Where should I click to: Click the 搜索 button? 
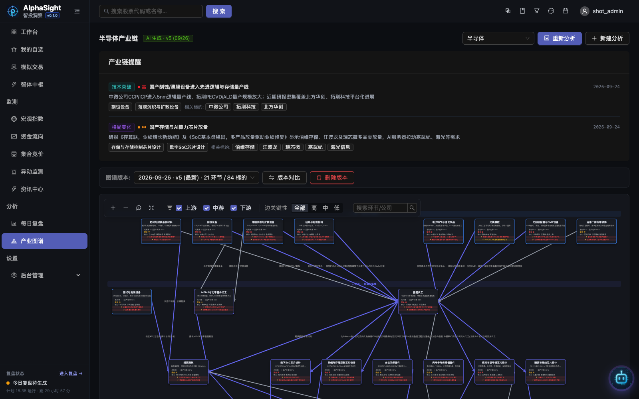[219, 11]
